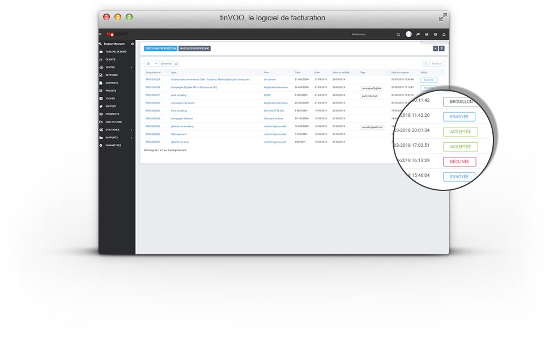Sort by the Statut column header
549x341 pixels.
[x=424, y=73]
